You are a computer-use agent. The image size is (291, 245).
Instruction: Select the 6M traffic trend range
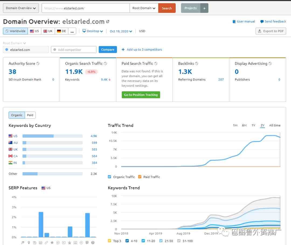pyautogui.click(x=244, y=125)
